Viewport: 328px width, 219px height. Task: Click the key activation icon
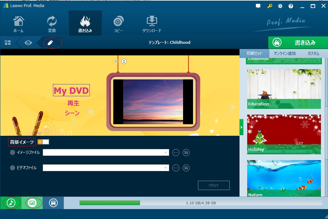[270, 6]
